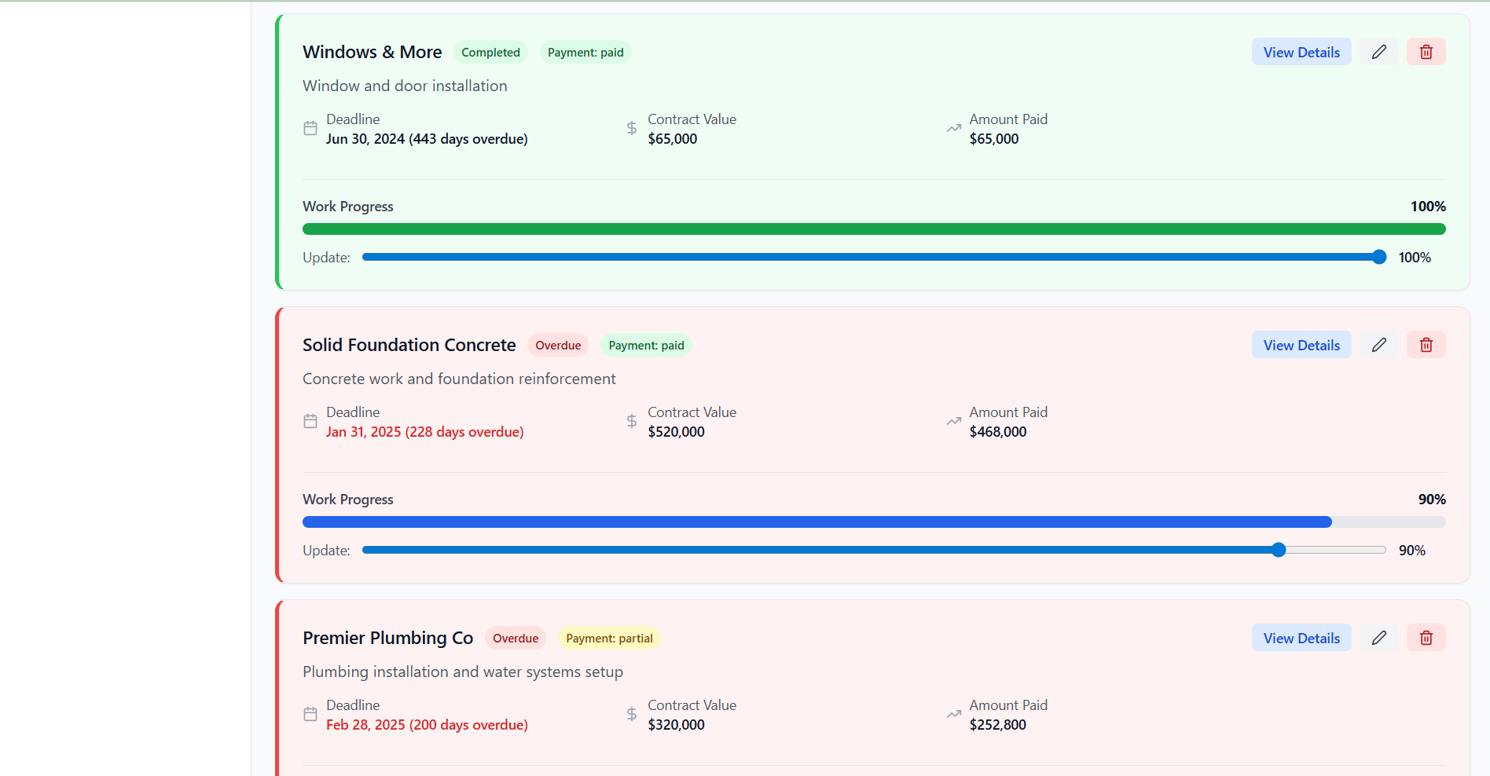Image resolution: width=1490 pixels, height=776 pixels.
Task: View Details for Windows & More
Action: coord(1301,52)
